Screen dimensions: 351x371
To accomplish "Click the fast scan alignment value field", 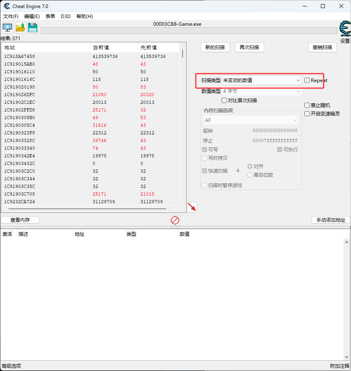I will (238, 171).
